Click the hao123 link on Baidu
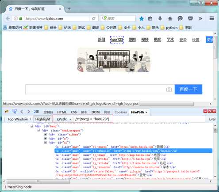 [117, 39]
